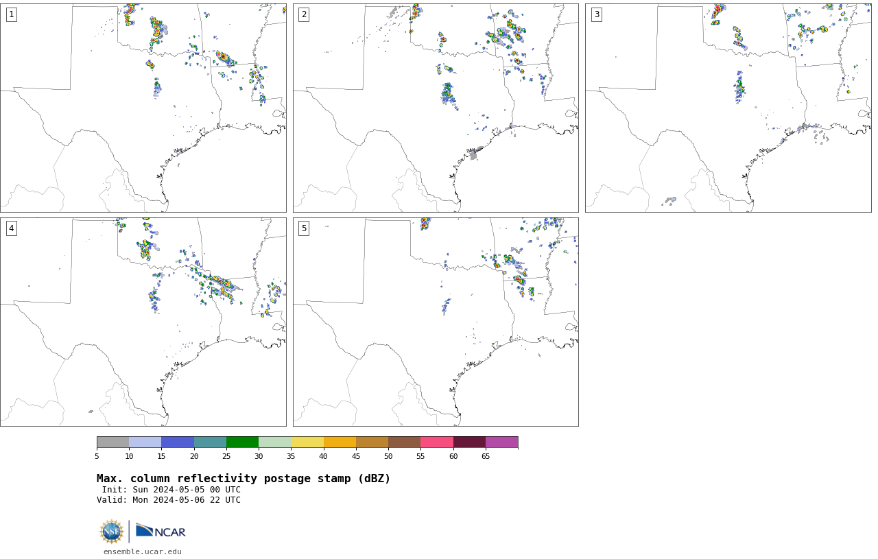Click the pink 55-60 dBZ swatch
This screenshot has width=878, height=559.
[437, 442]
